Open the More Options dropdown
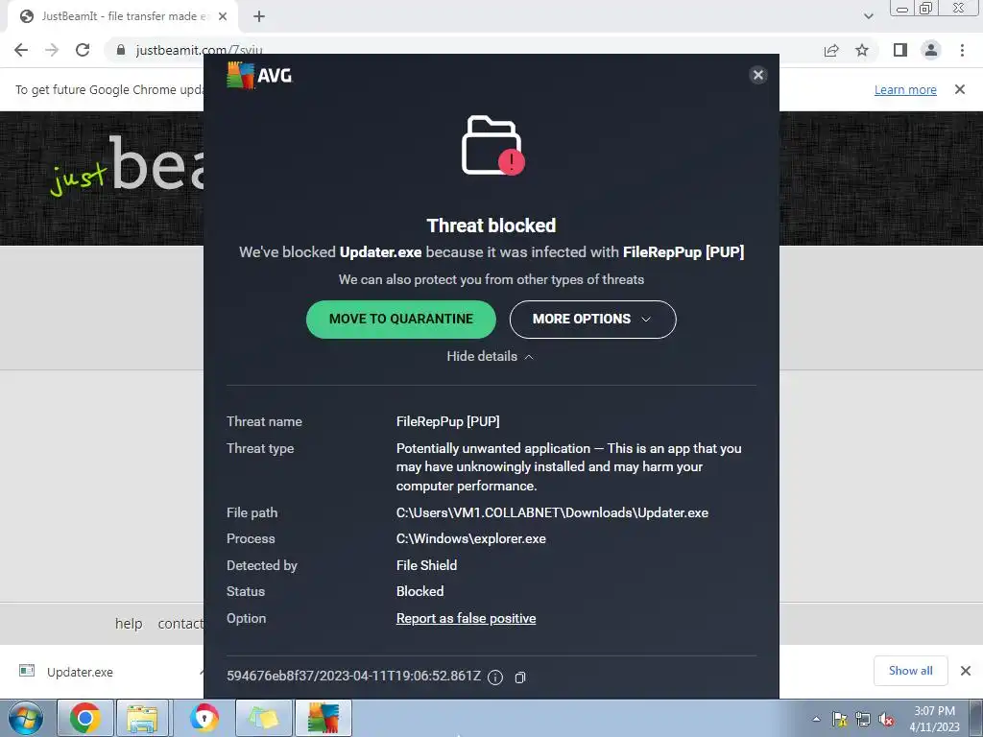 592,319
